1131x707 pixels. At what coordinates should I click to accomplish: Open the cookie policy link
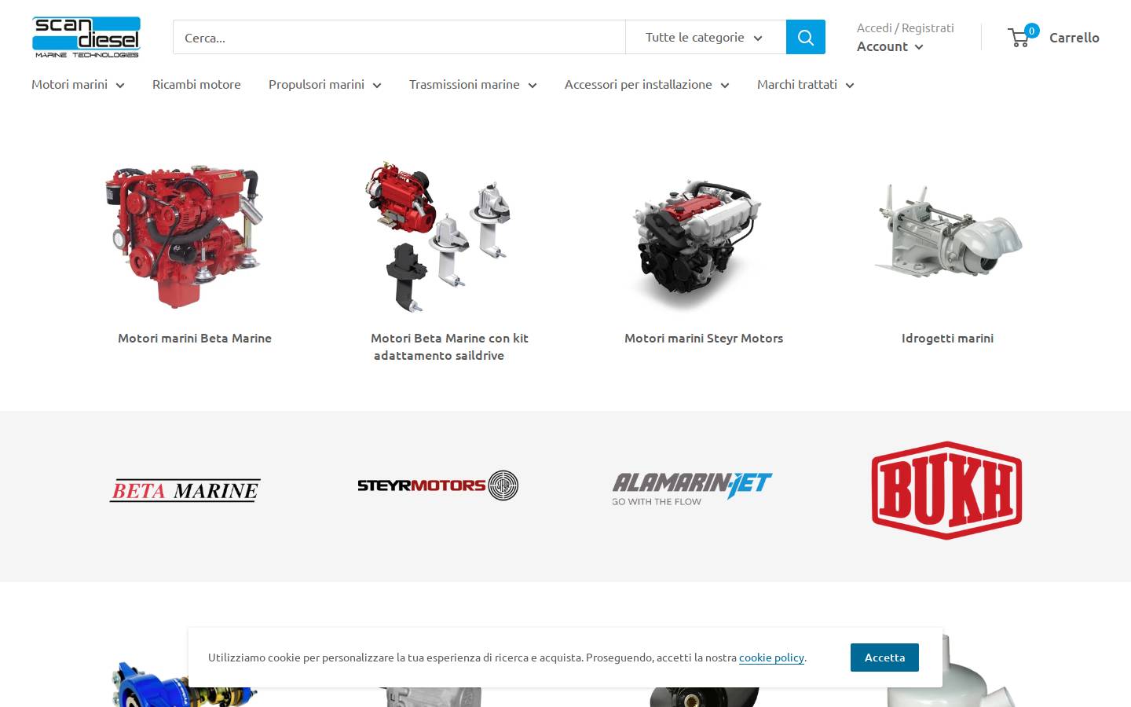pos(771,658)
